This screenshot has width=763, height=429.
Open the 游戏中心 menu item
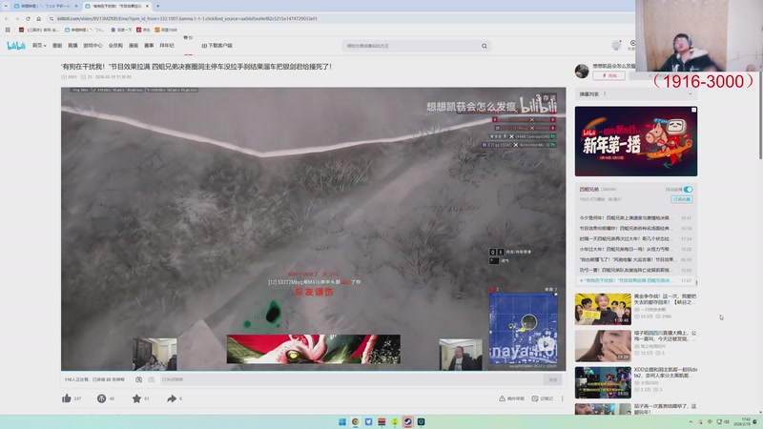tap(93, 46)
